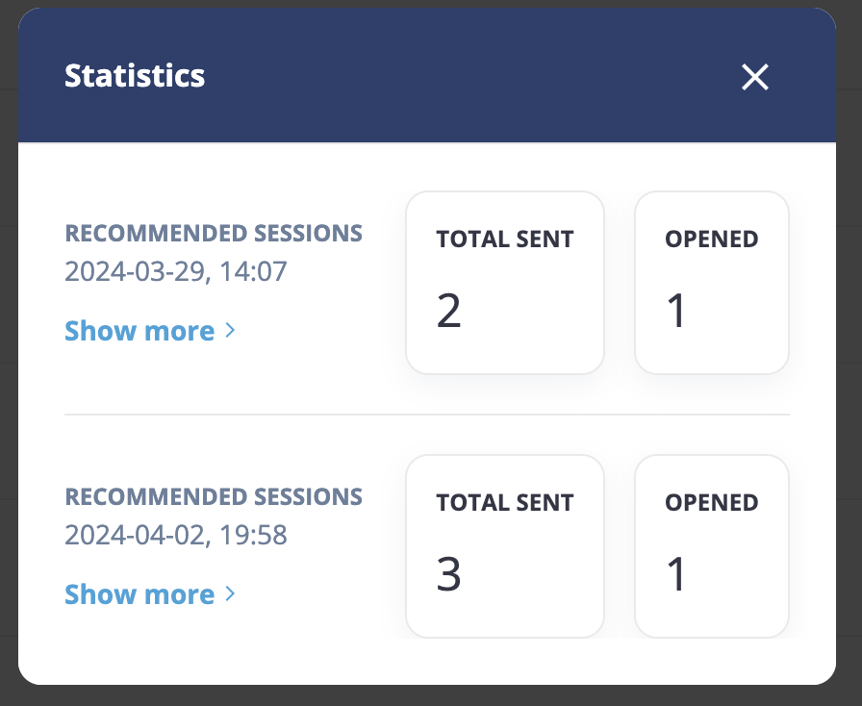Select the opened count for the March 29 entry
Screen dimensions: 862x706
(677, 312)
